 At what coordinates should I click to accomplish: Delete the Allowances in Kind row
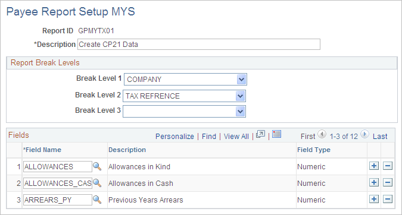388,166
